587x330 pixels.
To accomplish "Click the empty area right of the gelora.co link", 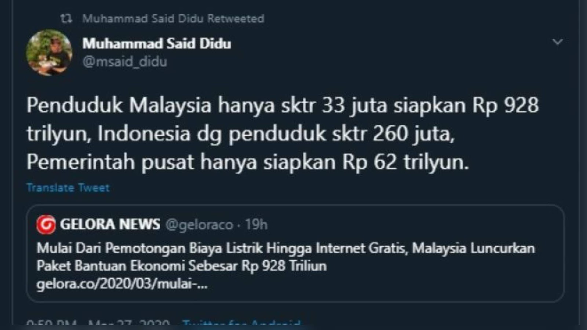I will [x=385, y=285].
